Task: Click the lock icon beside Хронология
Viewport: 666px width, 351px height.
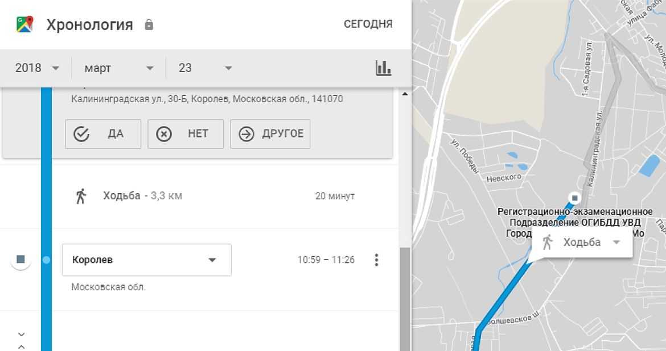Action: [x=149, y=25]
